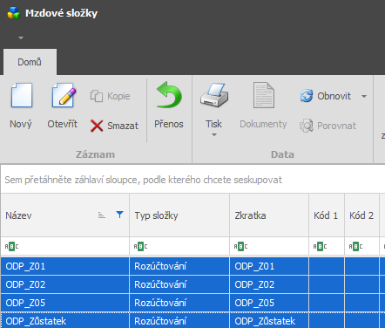Delete record using the Smazat button

pos(114,126)
